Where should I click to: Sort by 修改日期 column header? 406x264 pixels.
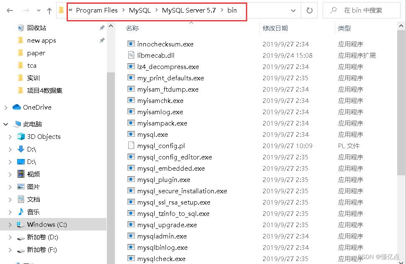[x=275, y=28]
